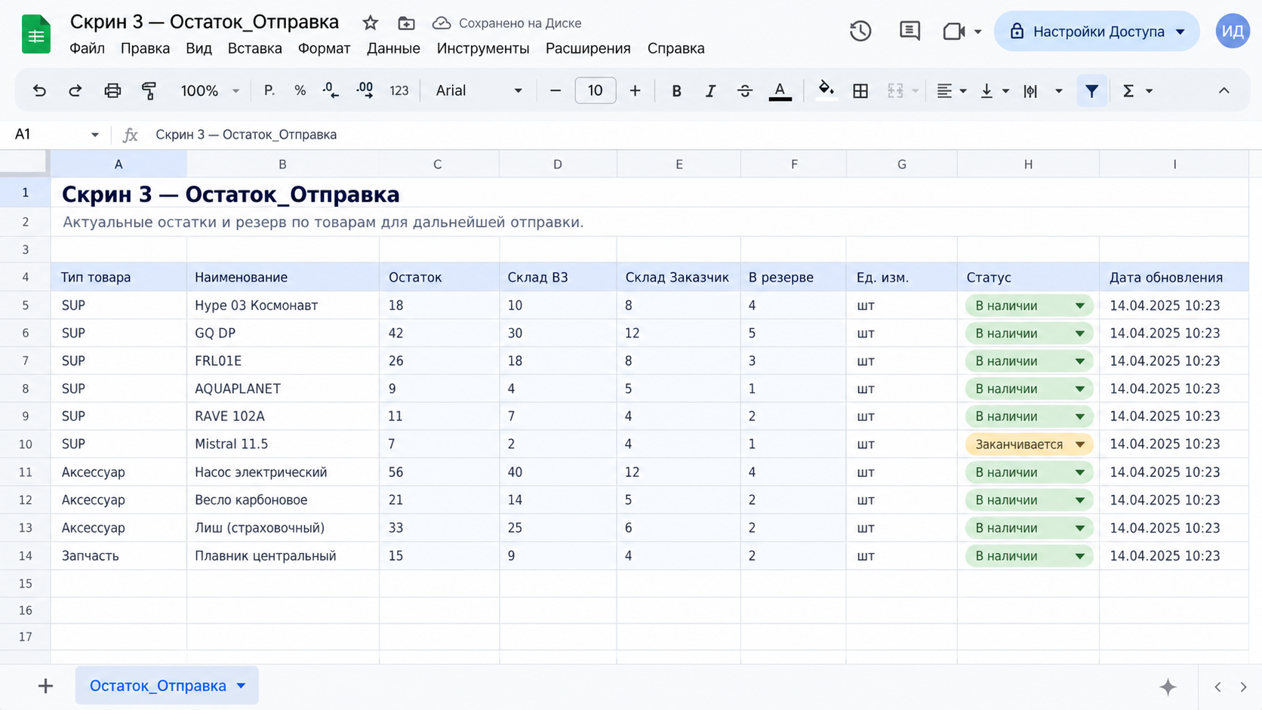Check the cloud save status icon
1262x710 pixels.
tap(442, 23)
